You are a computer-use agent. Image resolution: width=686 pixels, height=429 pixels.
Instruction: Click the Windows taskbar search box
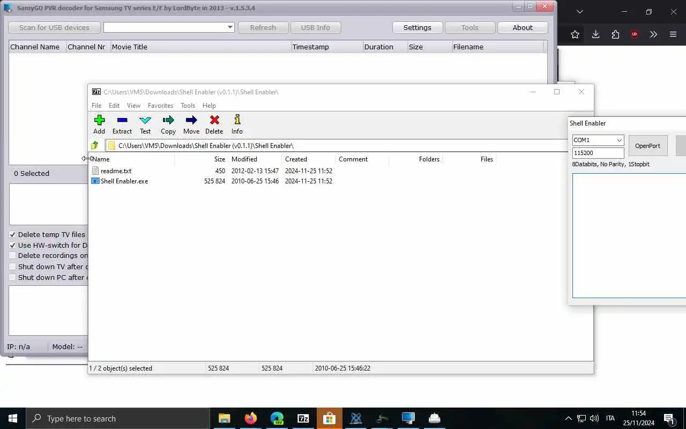(x=118, y=418)
